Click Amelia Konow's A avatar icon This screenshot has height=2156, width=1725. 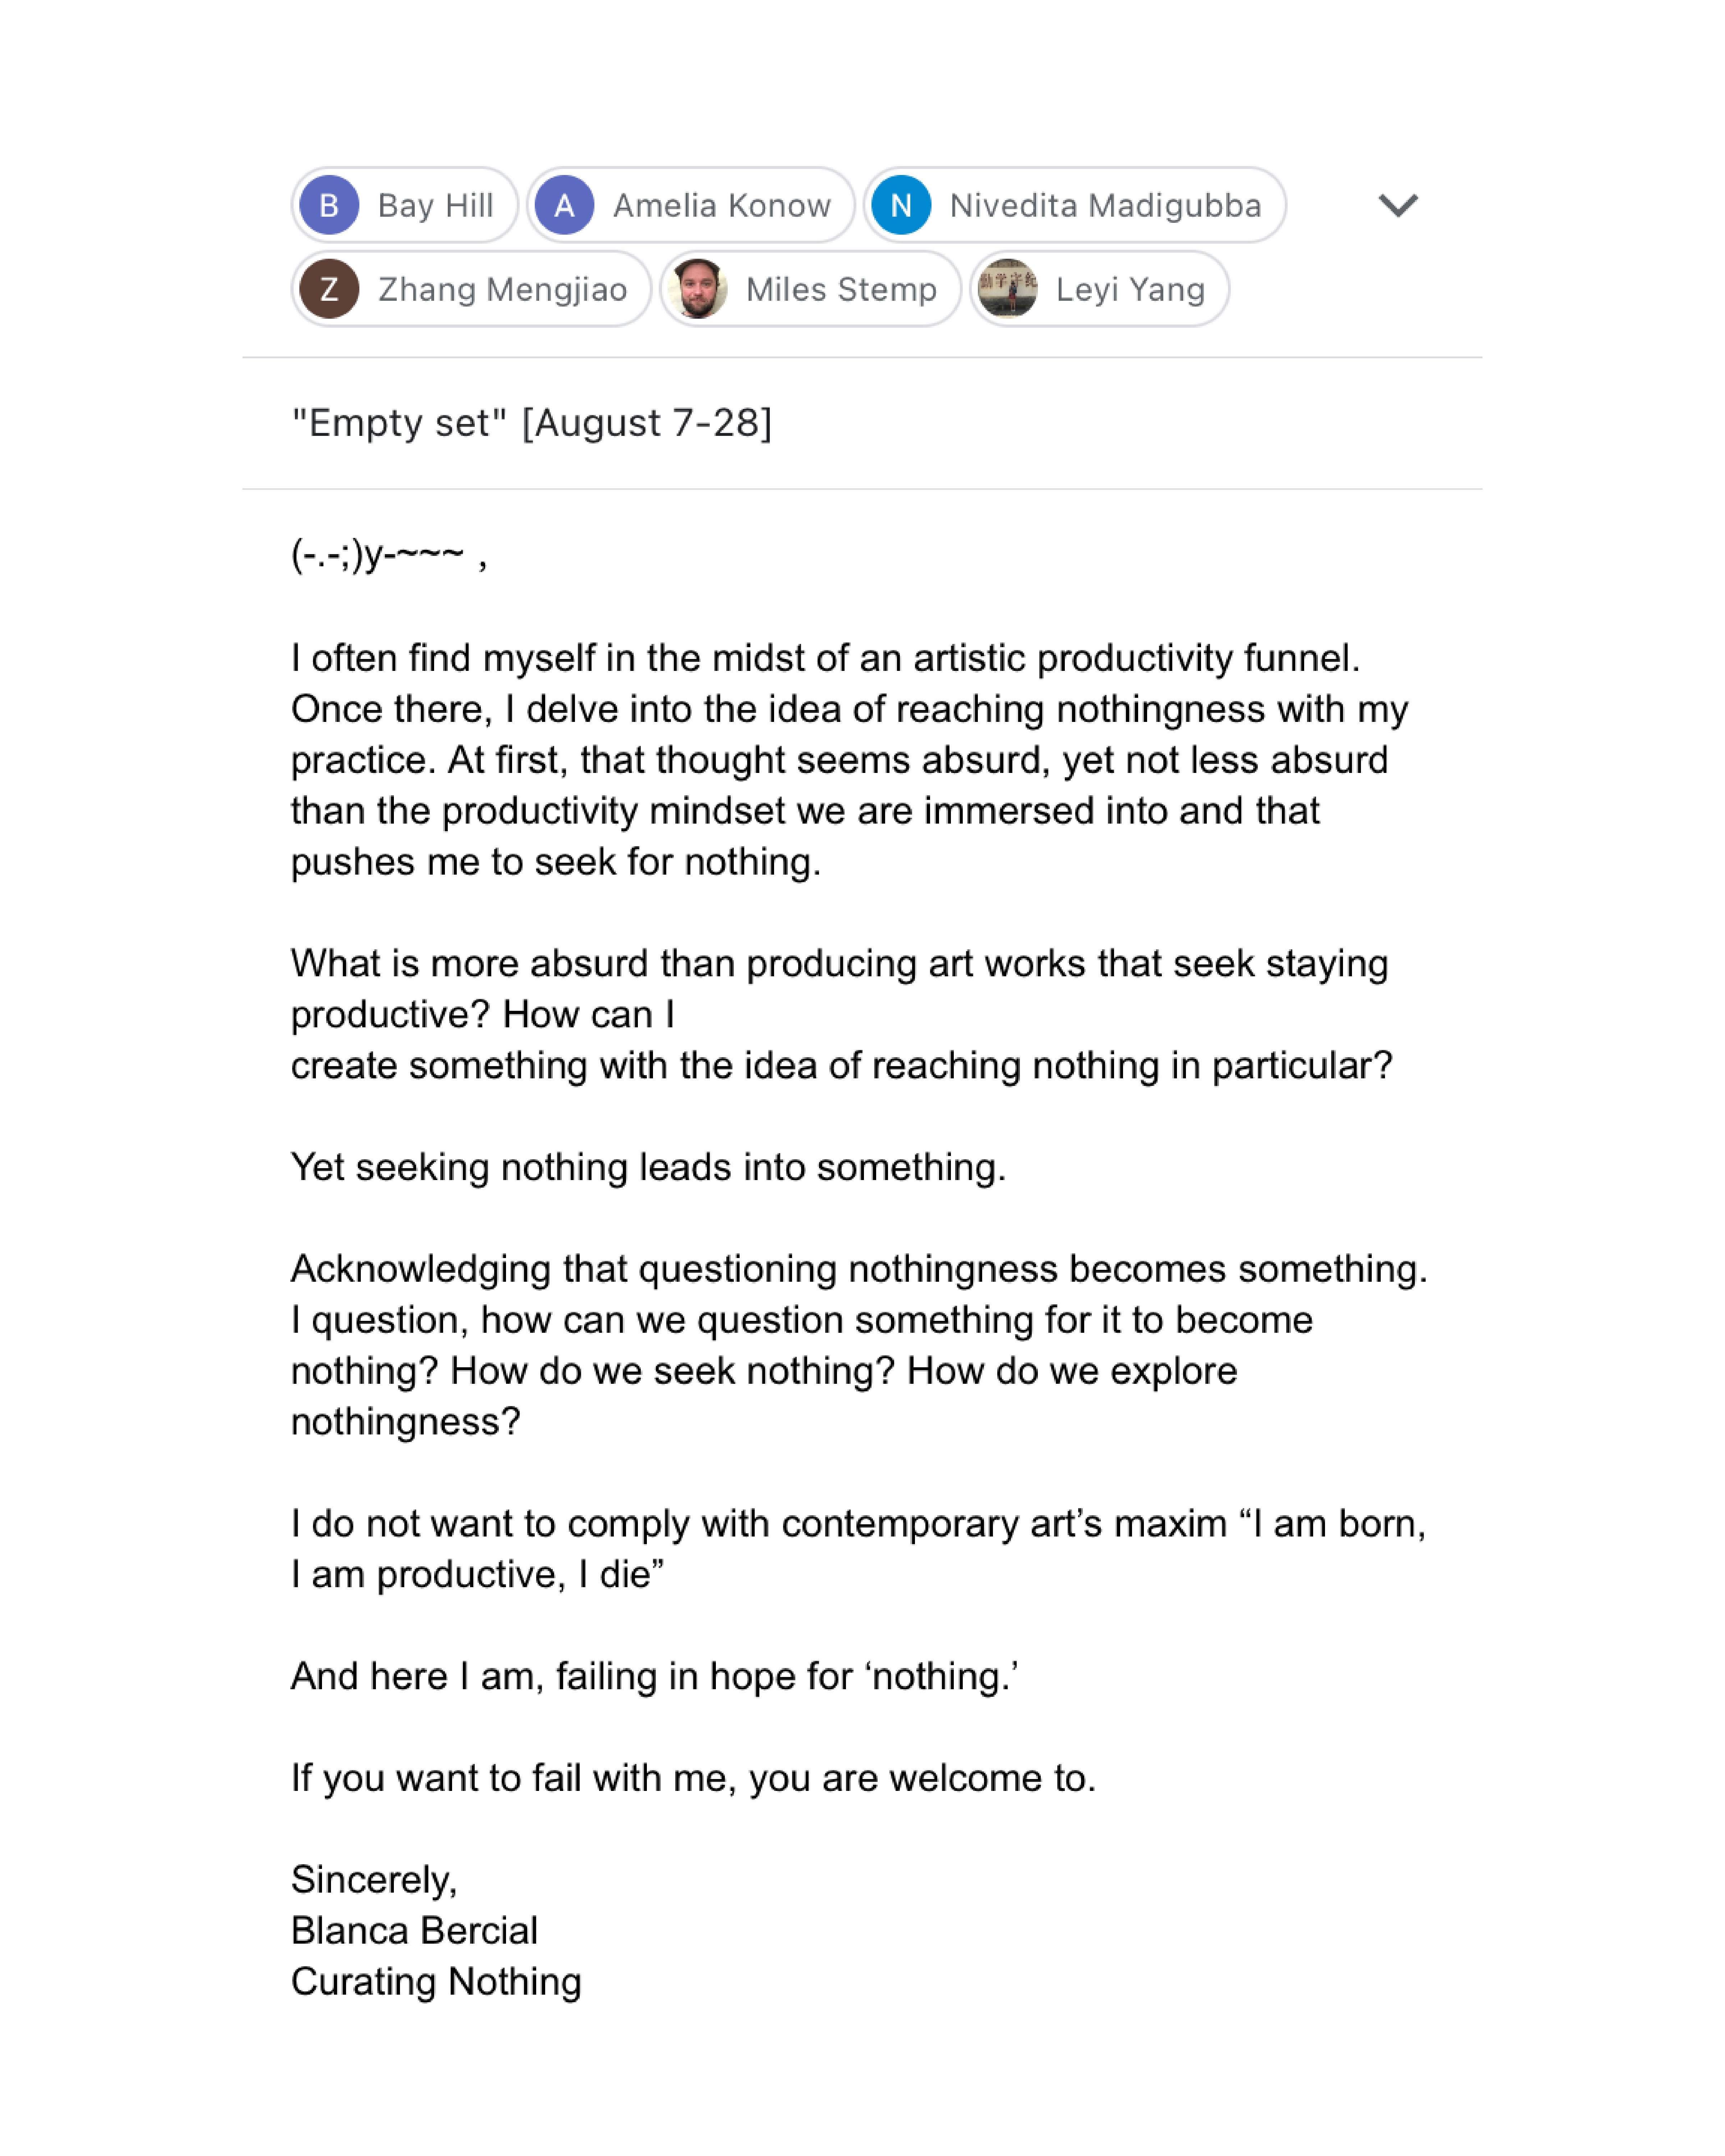point(564,205)
